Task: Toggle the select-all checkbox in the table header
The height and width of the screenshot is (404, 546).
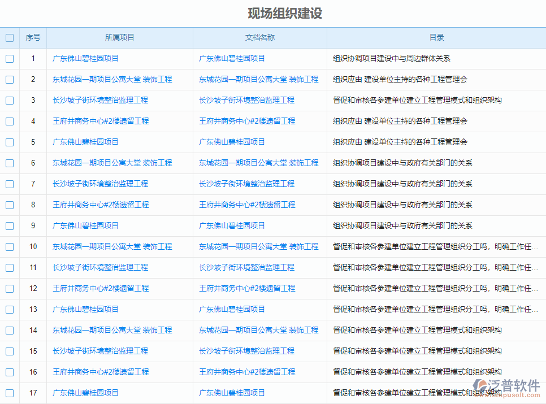Action: click(x=9, y=37)
